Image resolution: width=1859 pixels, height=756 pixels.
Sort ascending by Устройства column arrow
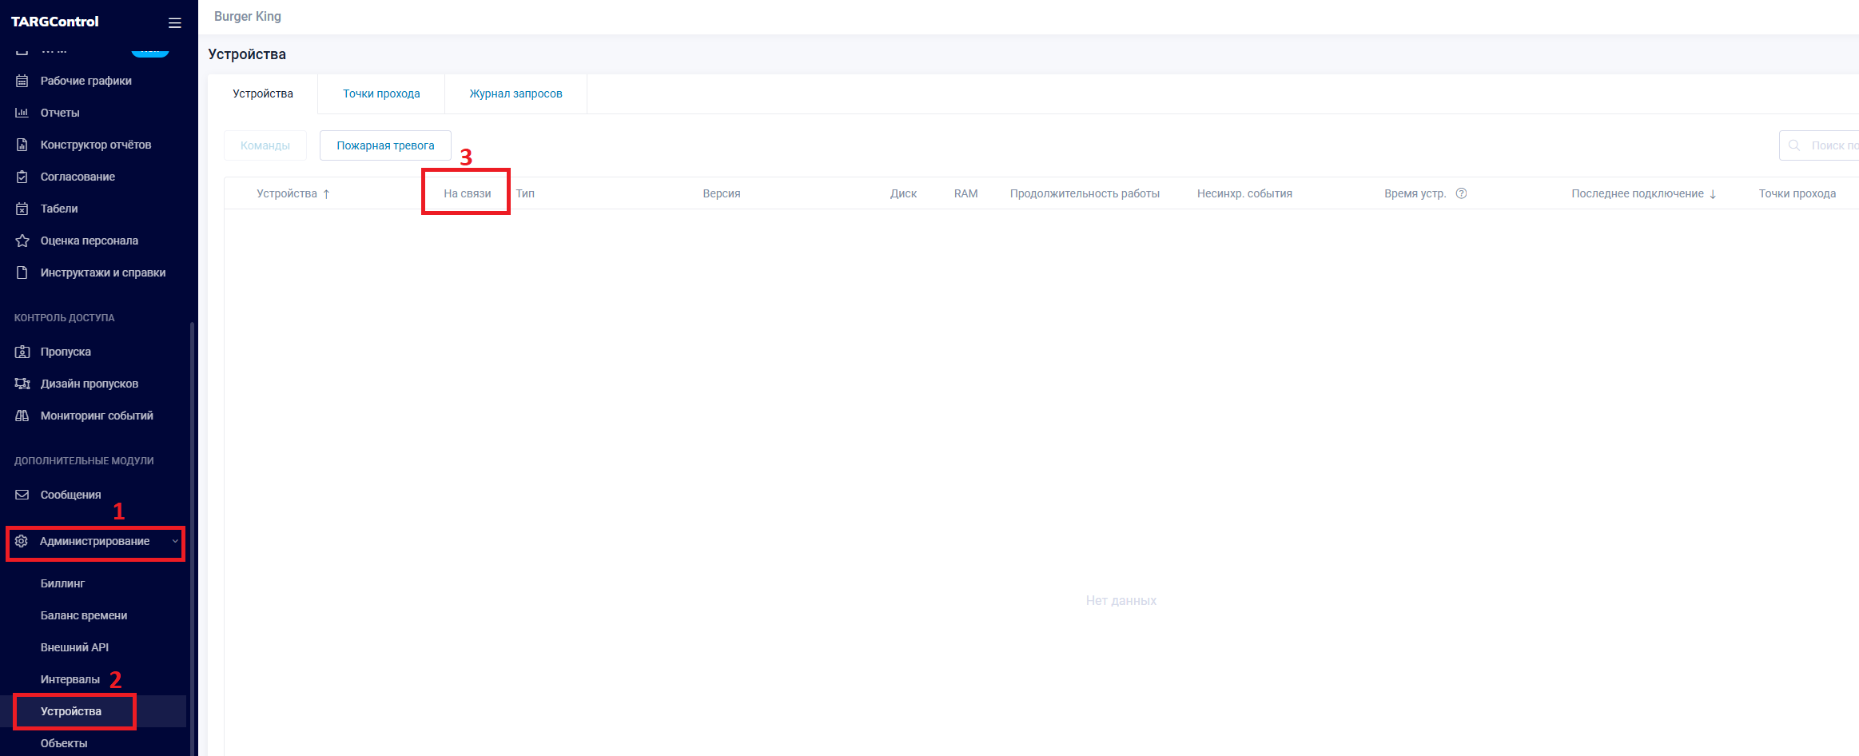tap(326, 194)
